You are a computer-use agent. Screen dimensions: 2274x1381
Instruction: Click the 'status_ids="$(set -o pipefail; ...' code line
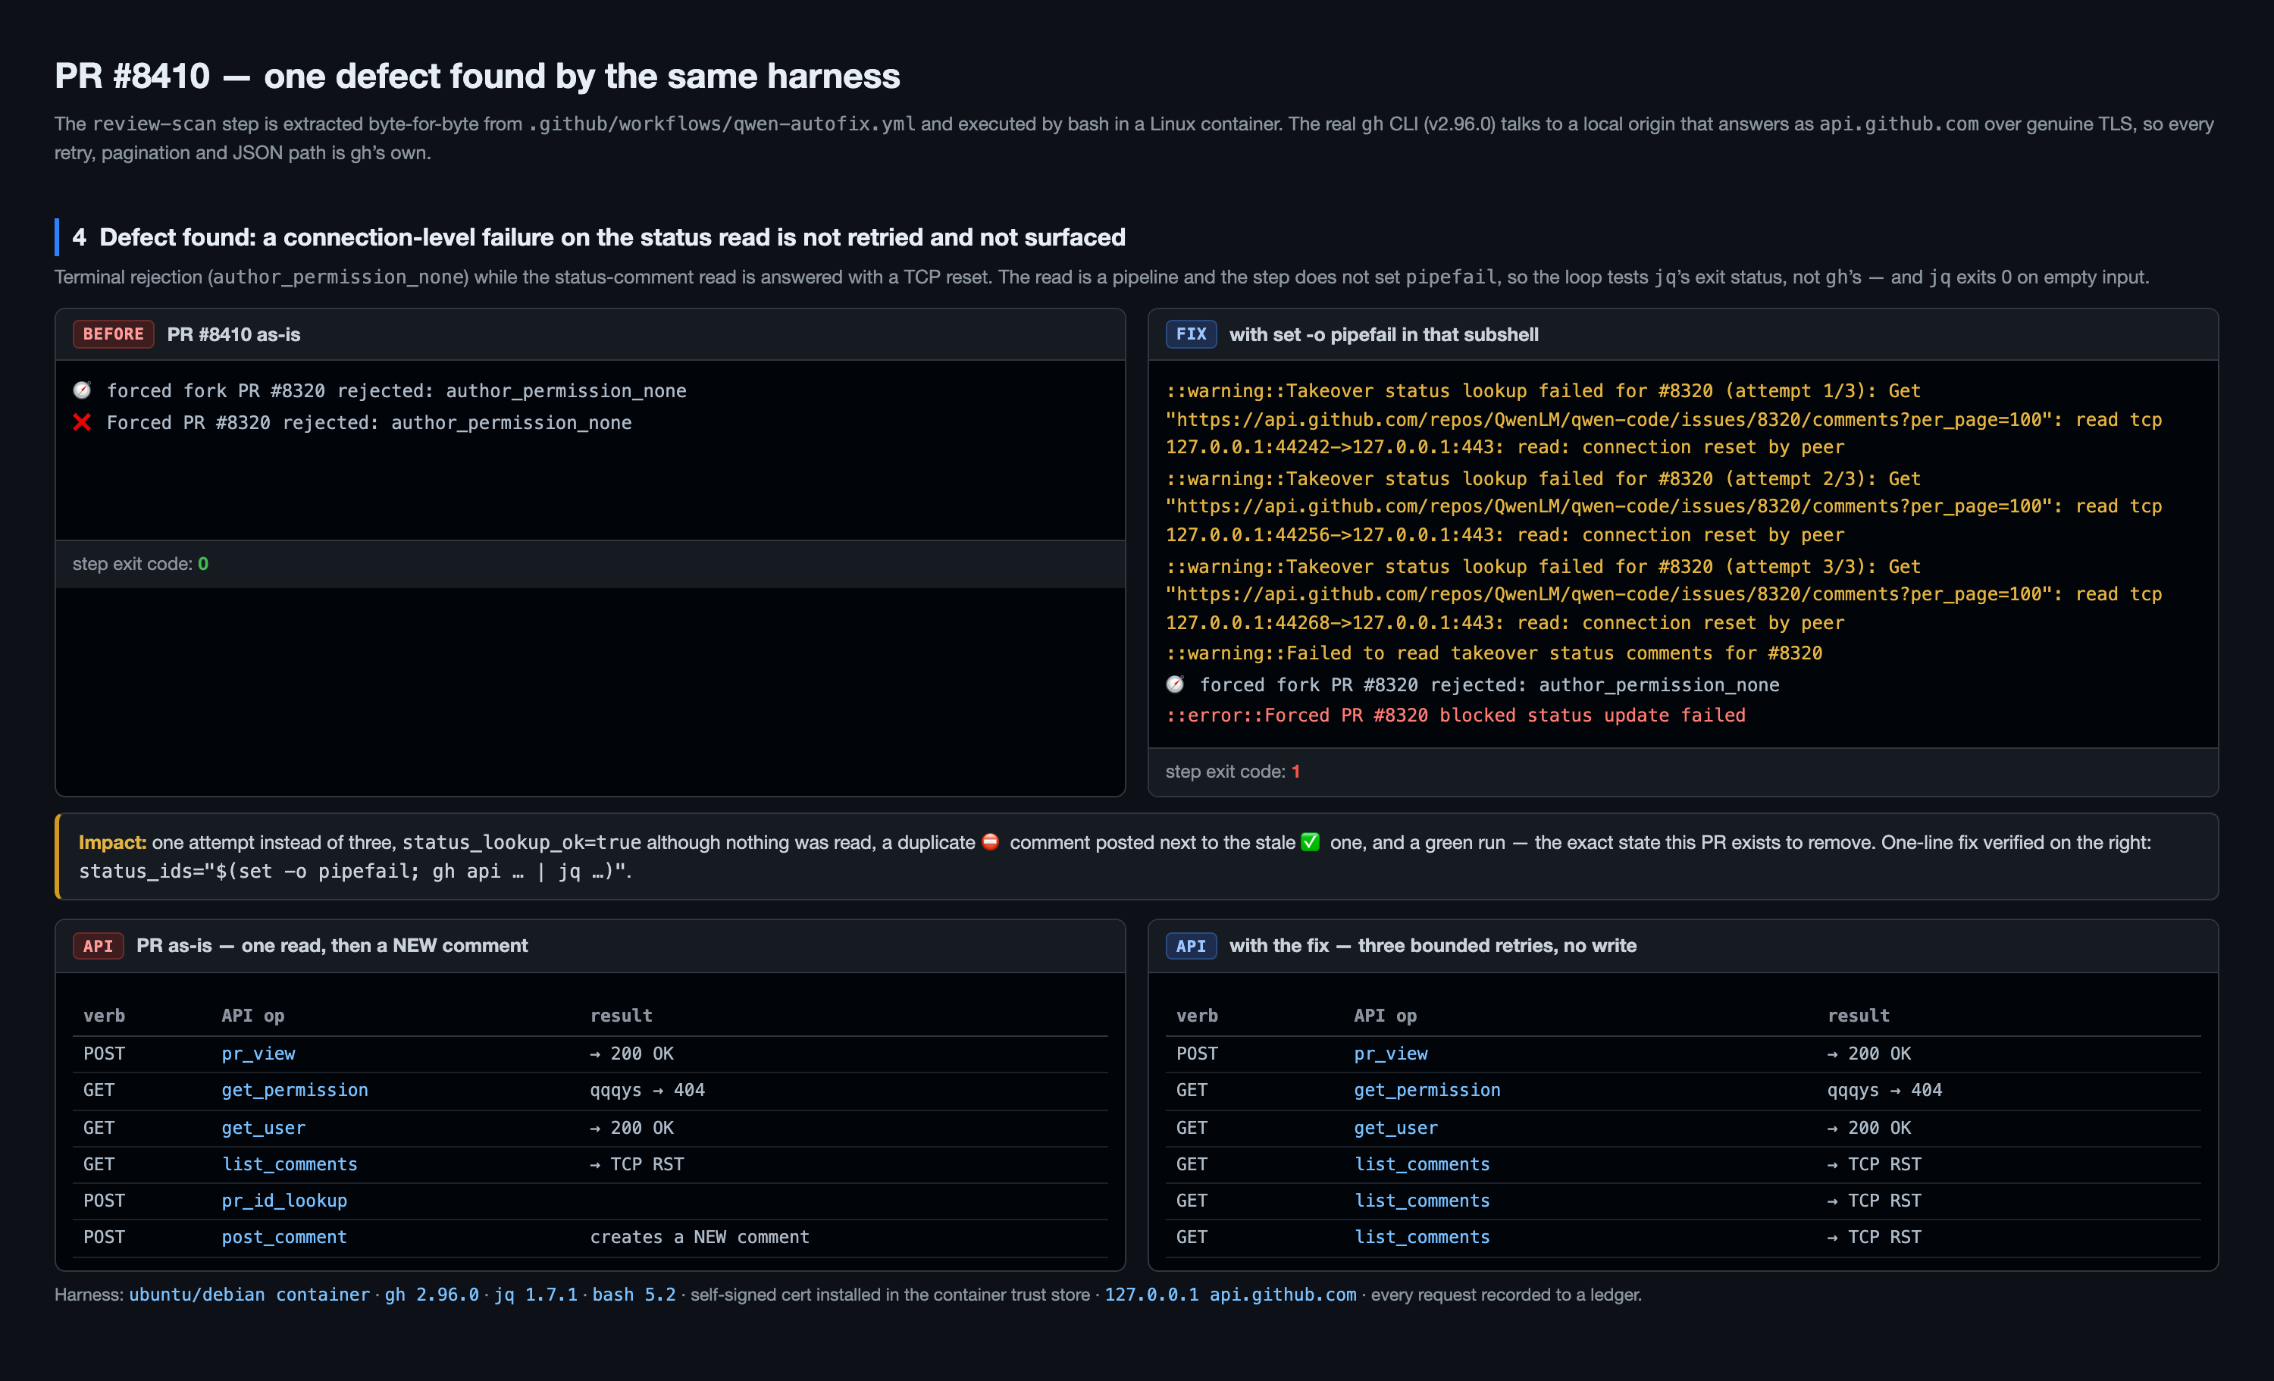click(x=352, y=872)
